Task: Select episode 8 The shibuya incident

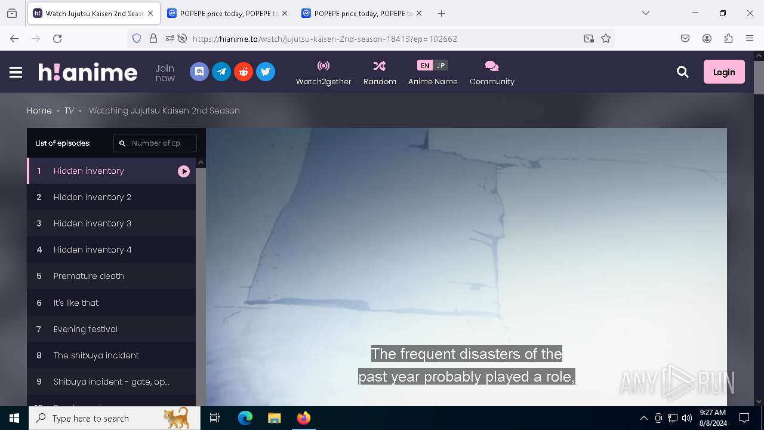Action: [111, 355]
